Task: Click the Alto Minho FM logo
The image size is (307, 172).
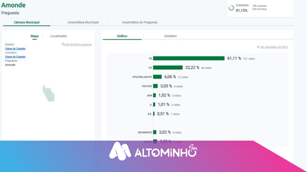Action: [153, 151]
